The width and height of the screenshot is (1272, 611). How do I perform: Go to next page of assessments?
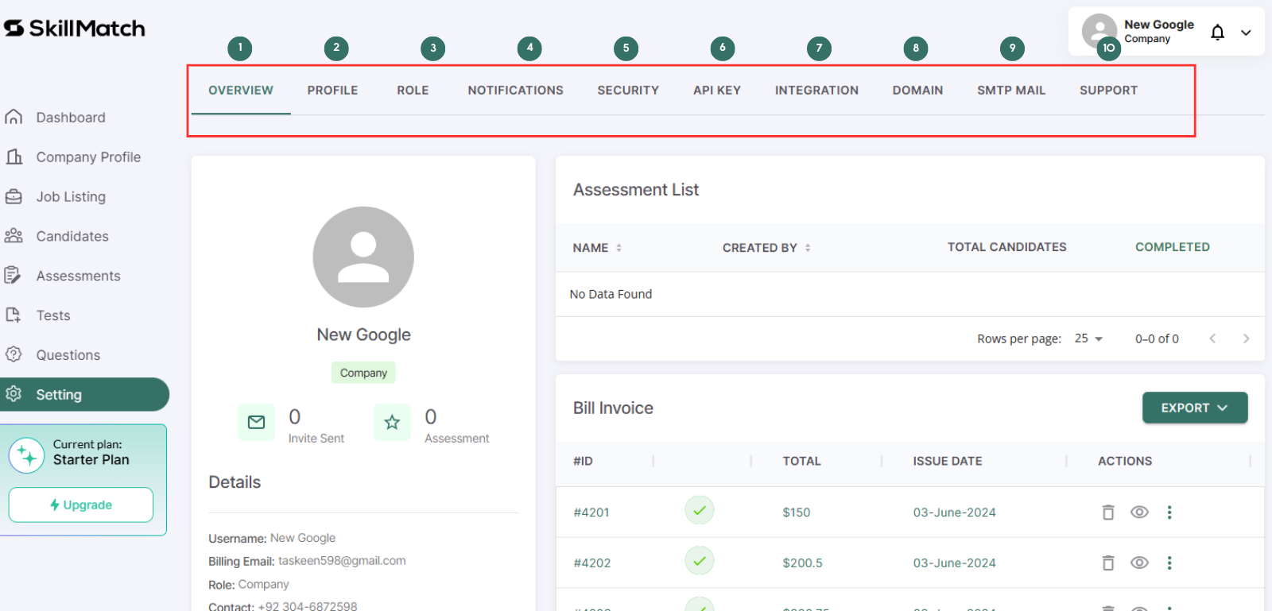pos(1246,338)
